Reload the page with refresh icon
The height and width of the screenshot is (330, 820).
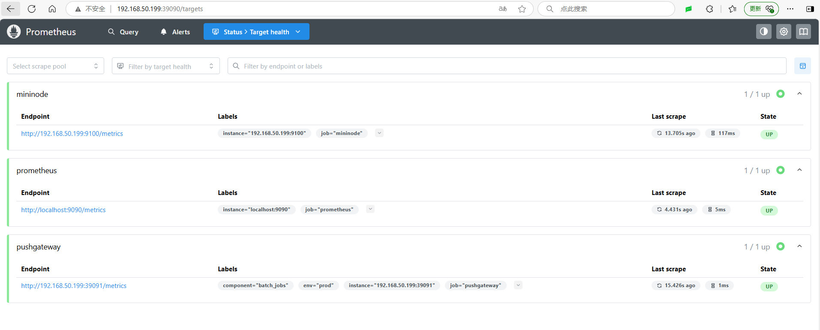[x=32, y=9]
